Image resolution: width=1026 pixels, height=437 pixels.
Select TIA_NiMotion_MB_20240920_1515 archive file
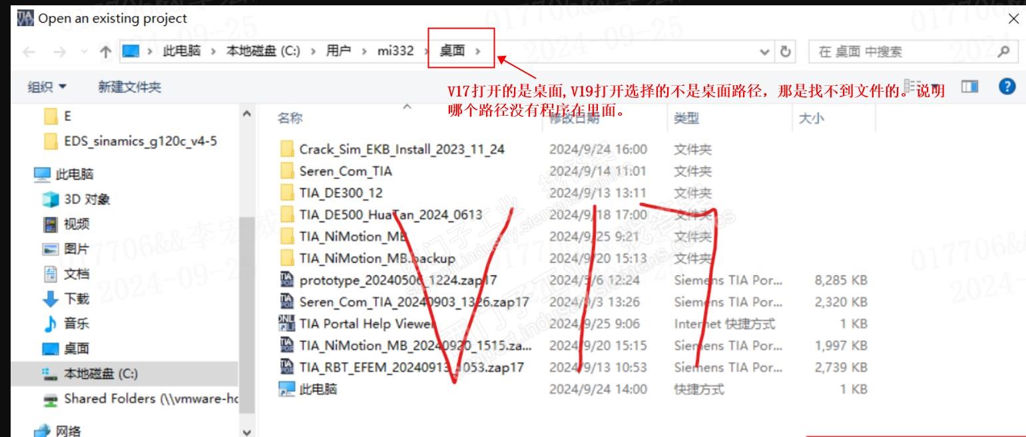point(415,346)
